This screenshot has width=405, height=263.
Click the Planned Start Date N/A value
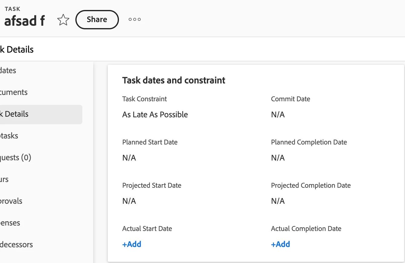tap(129, 158)
